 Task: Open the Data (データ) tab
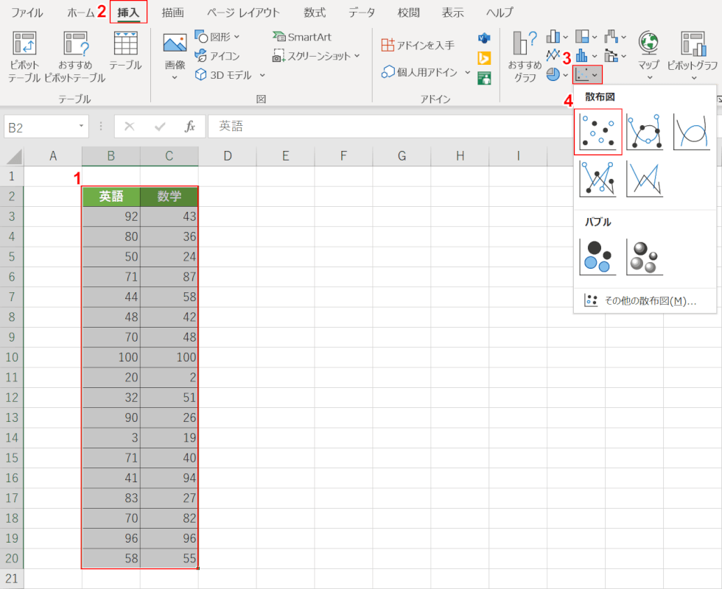pos(361,13)
